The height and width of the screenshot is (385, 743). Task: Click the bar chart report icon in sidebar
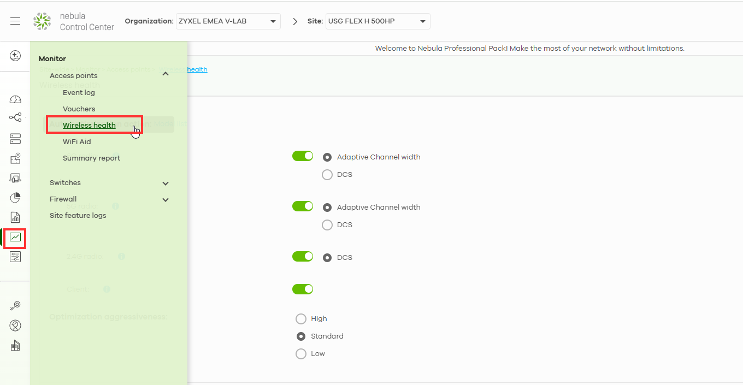click(x=15, y=217)
